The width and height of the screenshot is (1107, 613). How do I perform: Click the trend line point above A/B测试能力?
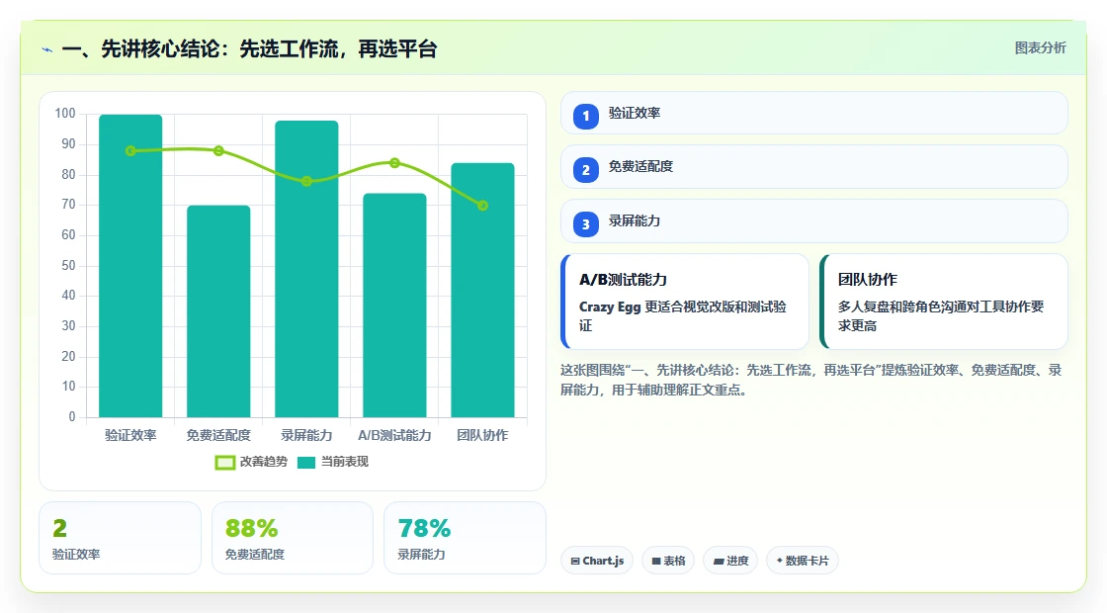(x=394, y=162)
